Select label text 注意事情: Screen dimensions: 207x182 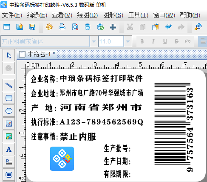[x=44, y=137]
